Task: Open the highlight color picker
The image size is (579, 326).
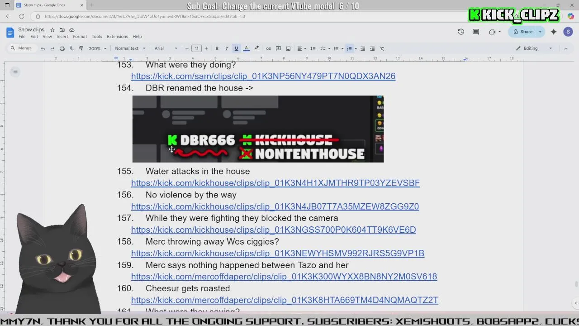Action: 256,48
